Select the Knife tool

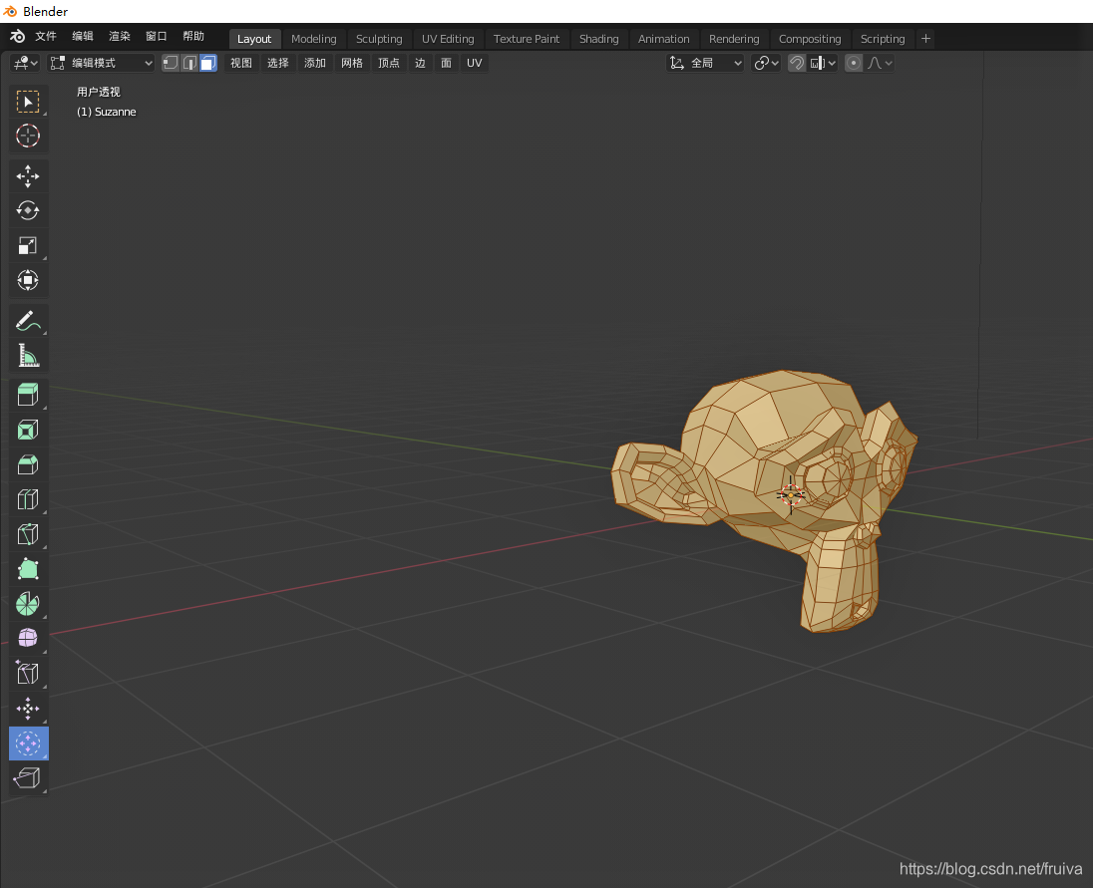tap(28, 534)
